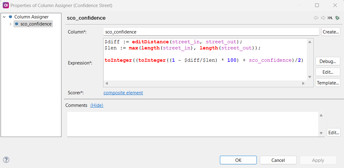Click the forward arrow navigation icon
Viewport: 344px width, 168px height.
323,18
